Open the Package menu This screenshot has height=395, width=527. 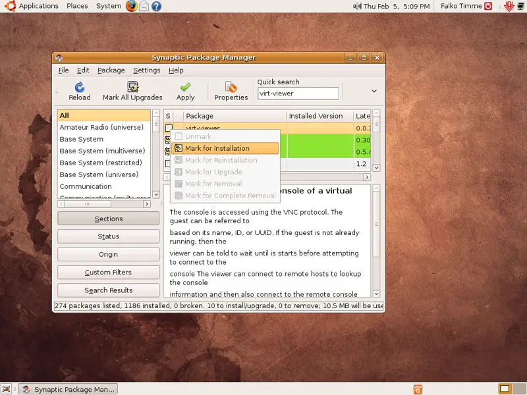coord(111,70)
